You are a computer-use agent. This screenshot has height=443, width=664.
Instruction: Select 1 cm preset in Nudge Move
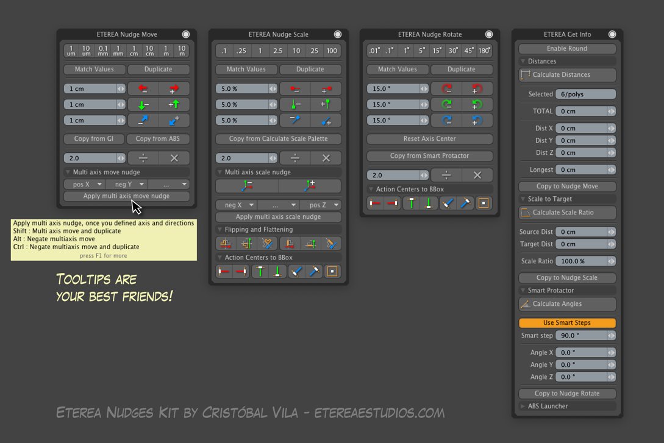[x=134, y=51]
